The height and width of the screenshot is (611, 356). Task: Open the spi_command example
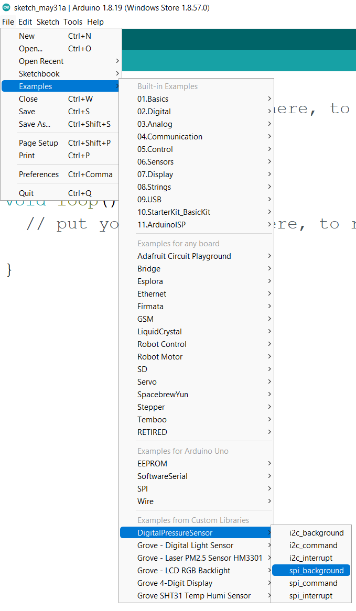coord(311,583)
